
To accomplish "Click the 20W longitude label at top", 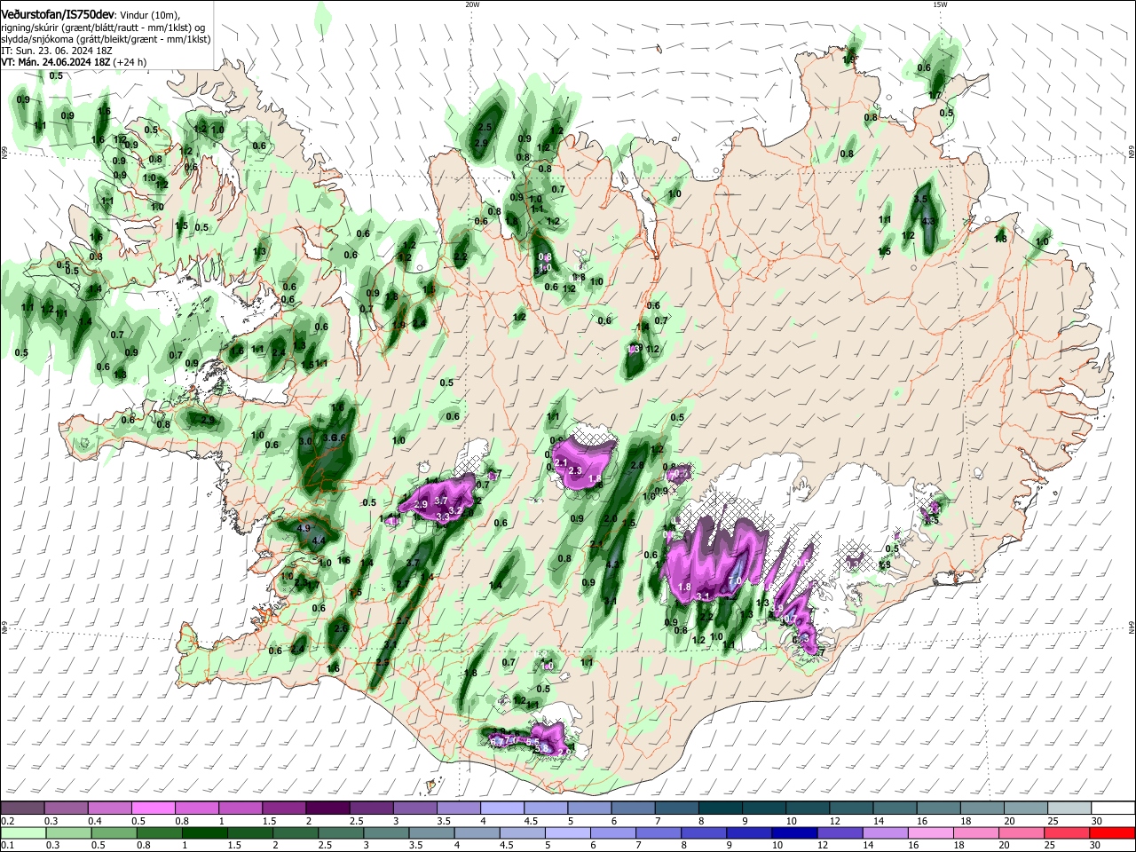I will pyautogui.click(x=472, y=4).
